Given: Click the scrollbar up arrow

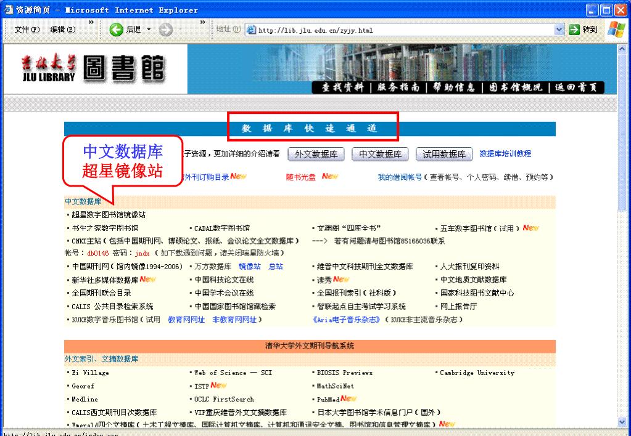Looking at the screenshot, I should (622, 49).
